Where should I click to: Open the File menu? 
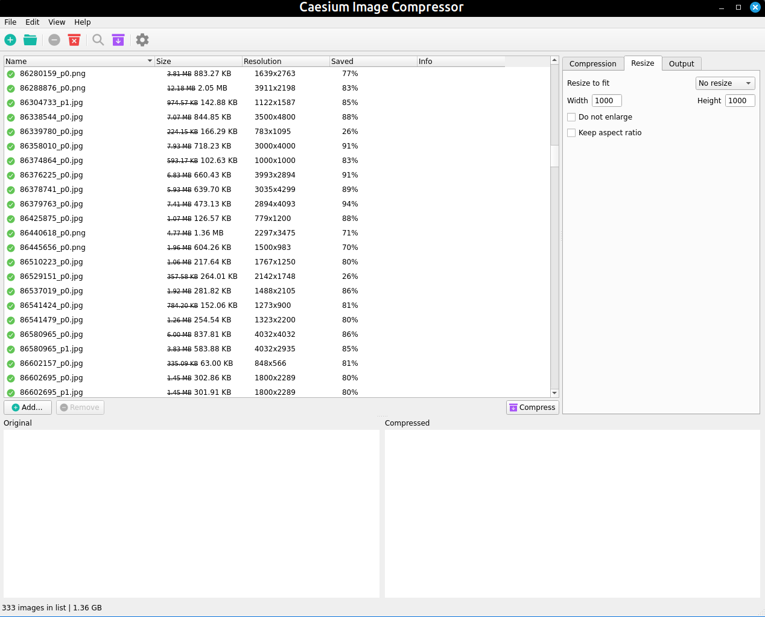pos(10,22)
